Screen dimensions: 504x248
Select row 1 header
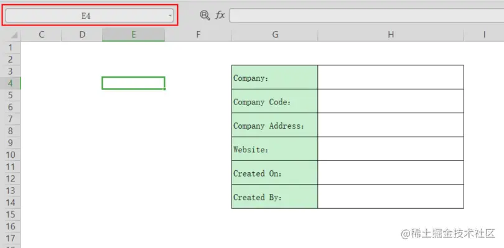[x=11, y=47]
